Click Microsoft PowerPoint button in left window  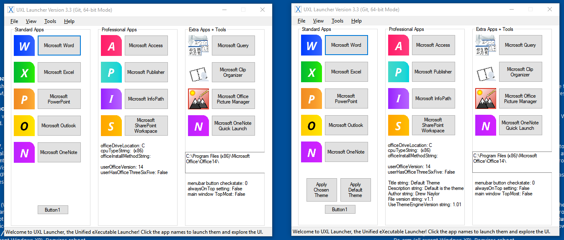[x=59, y=99]
